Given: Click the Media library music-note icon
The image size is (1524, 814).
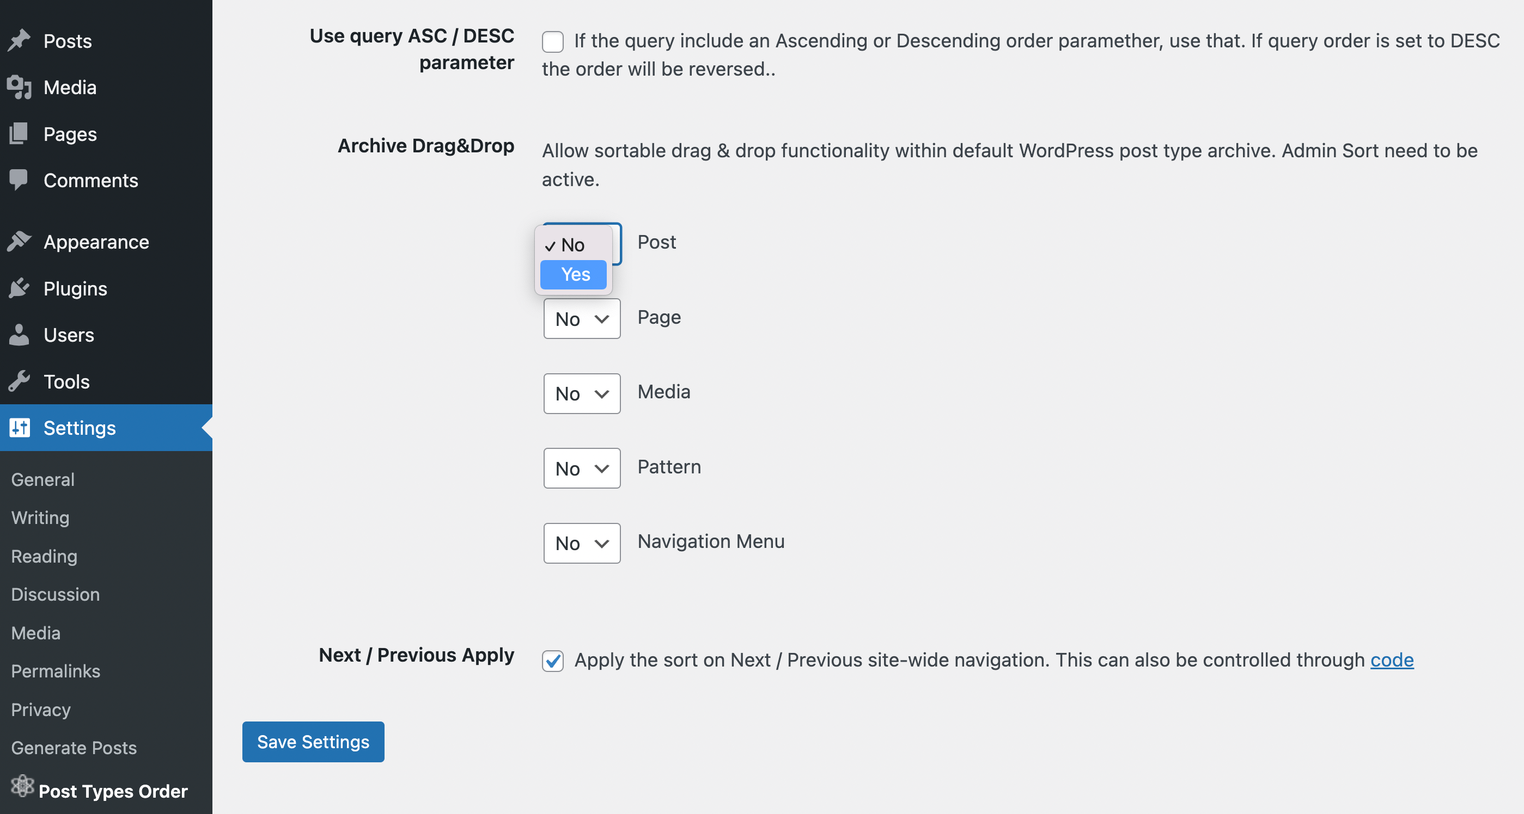Looking at the screenshot, I should (20, 87).
